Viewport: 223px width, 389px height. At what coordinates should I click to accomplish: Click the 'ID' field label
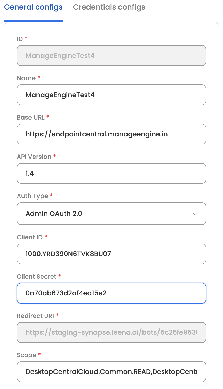(x=20, y=39)
